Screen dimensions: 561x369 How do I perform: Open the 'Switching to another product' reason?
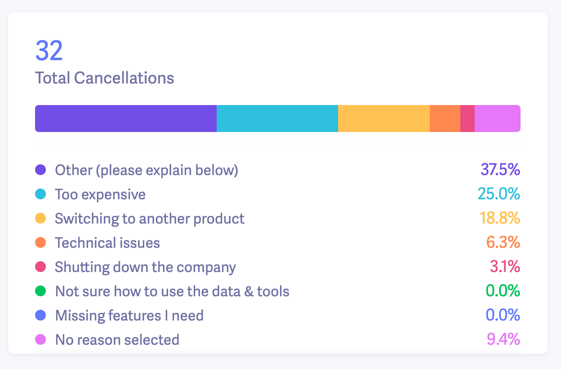point(150,219)
